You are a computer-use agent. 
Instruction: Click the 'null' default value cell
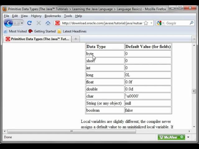(148, 103)
